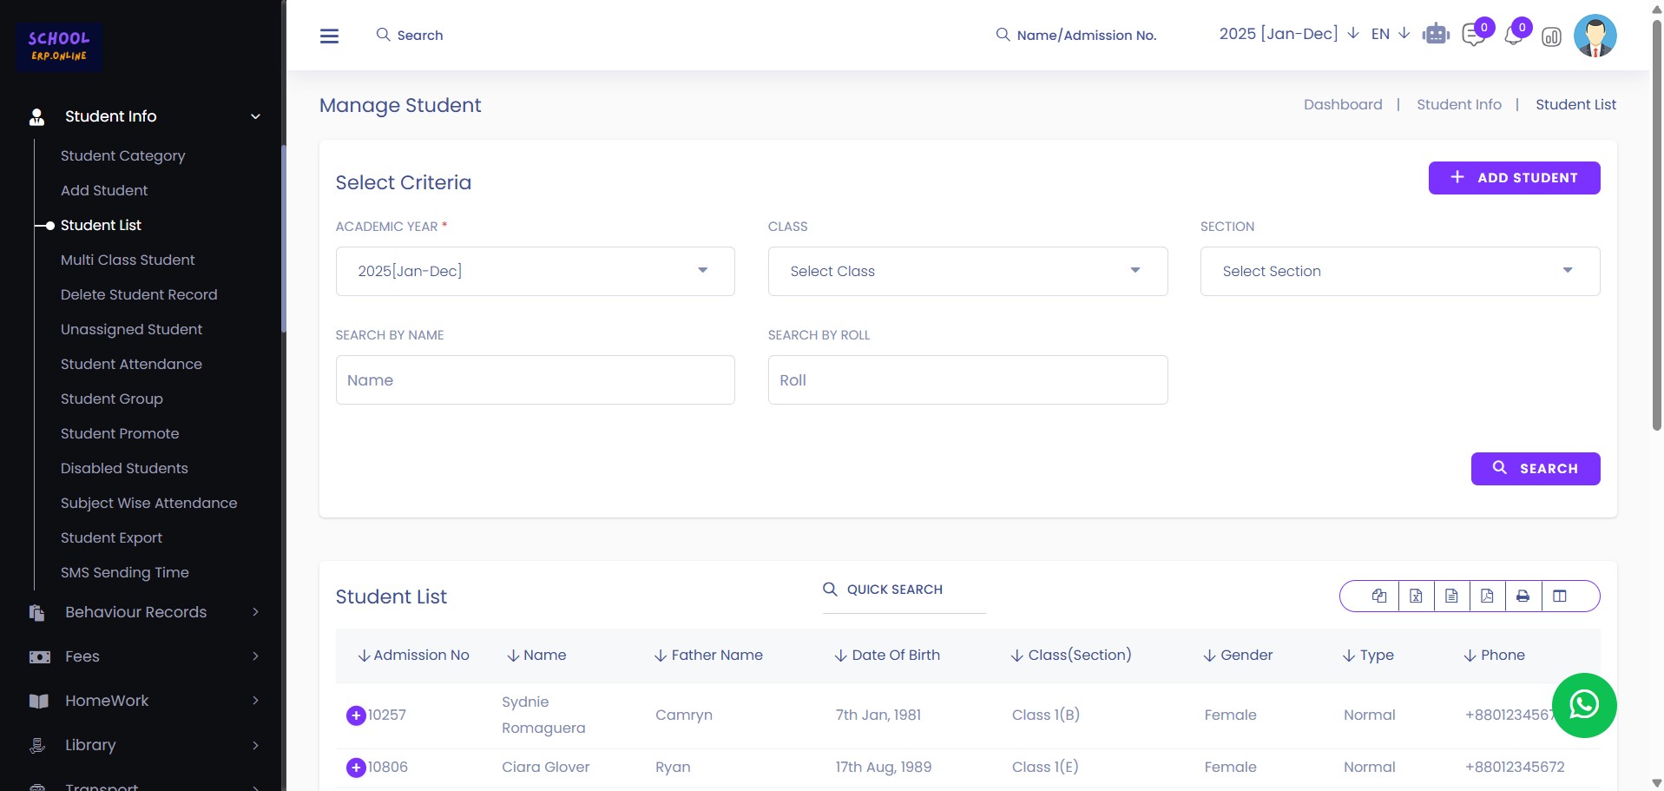Image resolution: width=1664 pixels, height=791 pixels.
Task: Copy student list to clipboard
Action: pos(1378,597)
